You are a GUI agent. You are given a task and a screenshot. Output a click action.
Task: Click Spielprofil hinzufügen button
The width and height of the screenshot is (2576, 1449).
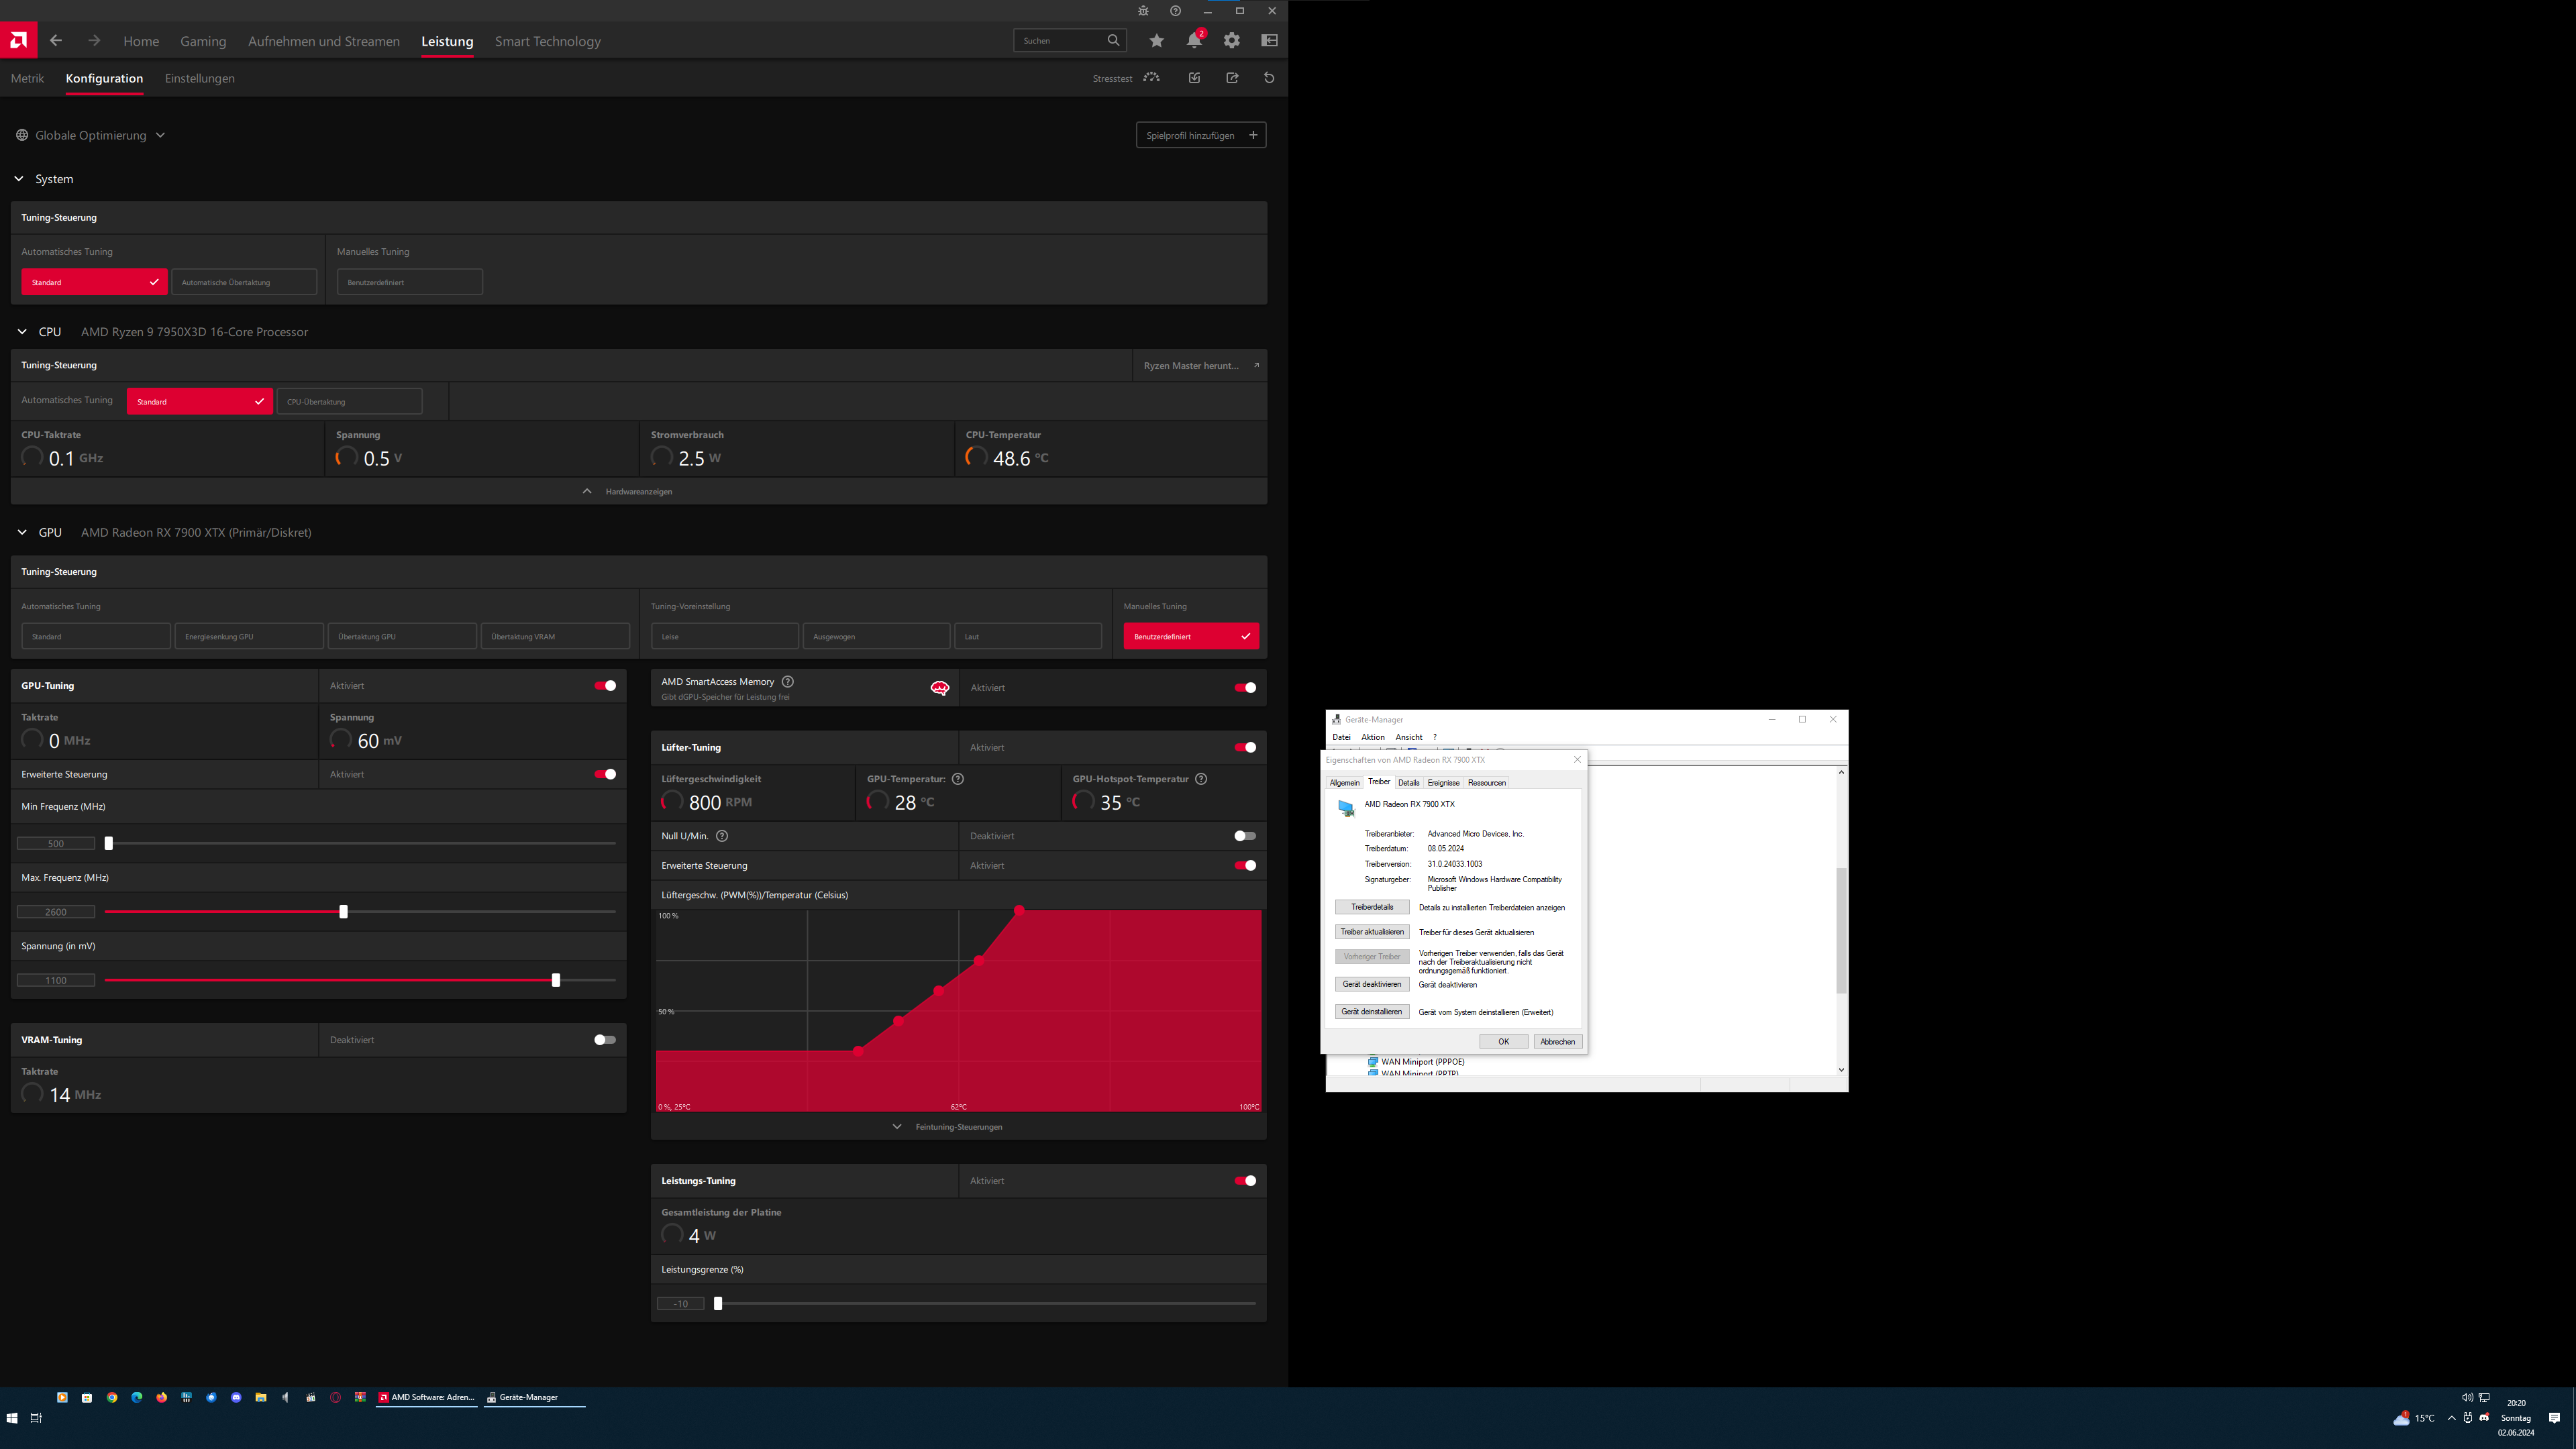[1200, 135]
